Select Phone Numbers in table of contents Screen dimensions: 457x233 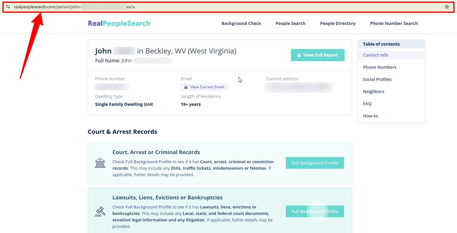(x=380, y=67)
